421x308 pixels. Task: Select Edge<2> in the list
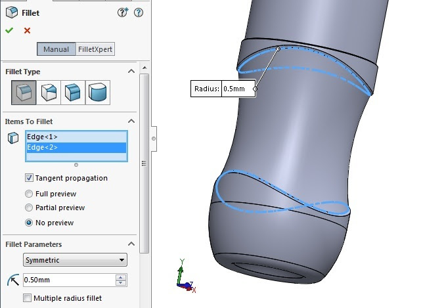pyautogui.click(x=76, y=147)
